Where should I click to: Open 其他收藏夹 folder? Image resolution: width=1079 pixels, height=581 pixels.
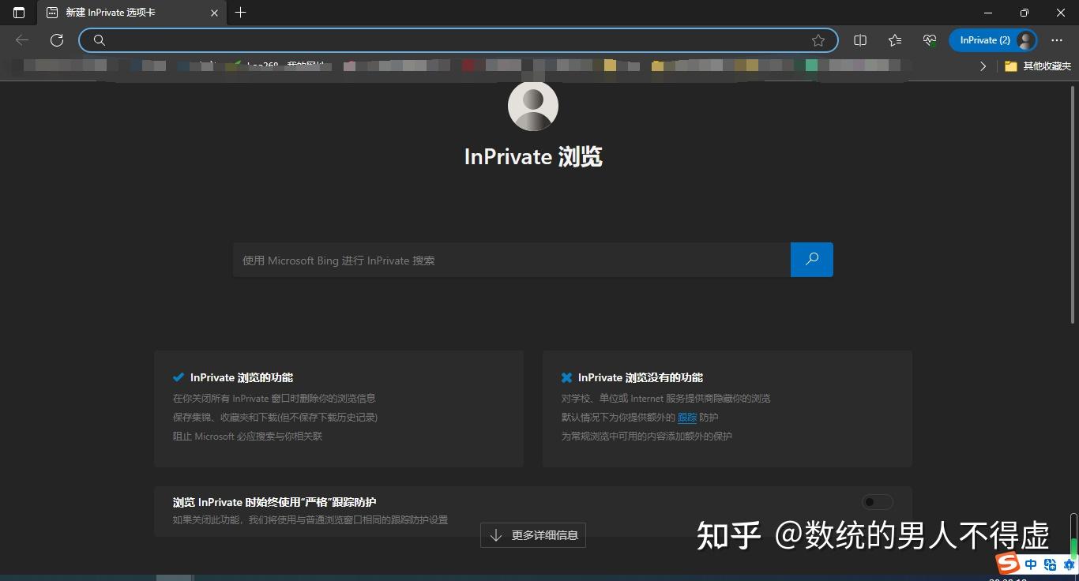(1038, 66)
